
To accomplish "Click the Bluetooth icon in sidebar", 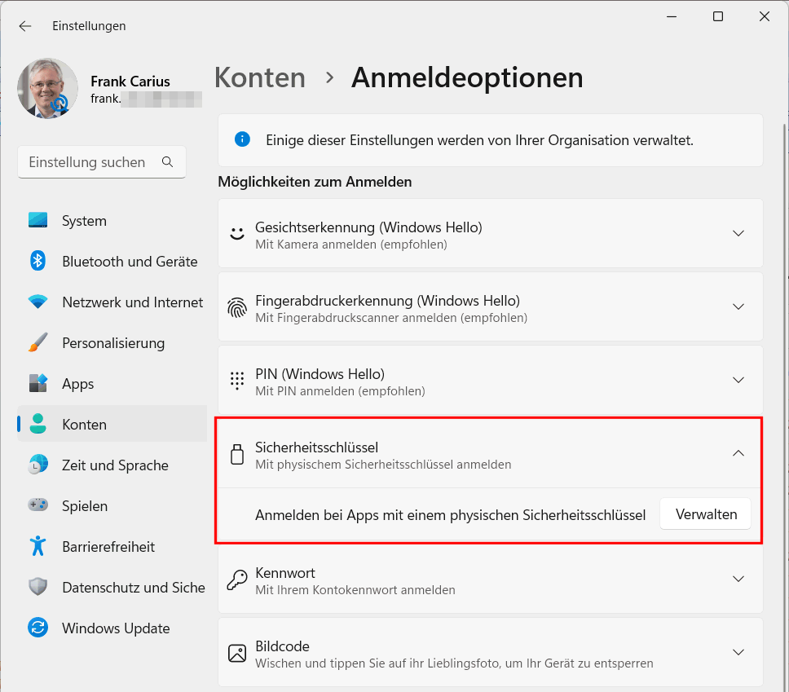I will click(x=37, y=261).
